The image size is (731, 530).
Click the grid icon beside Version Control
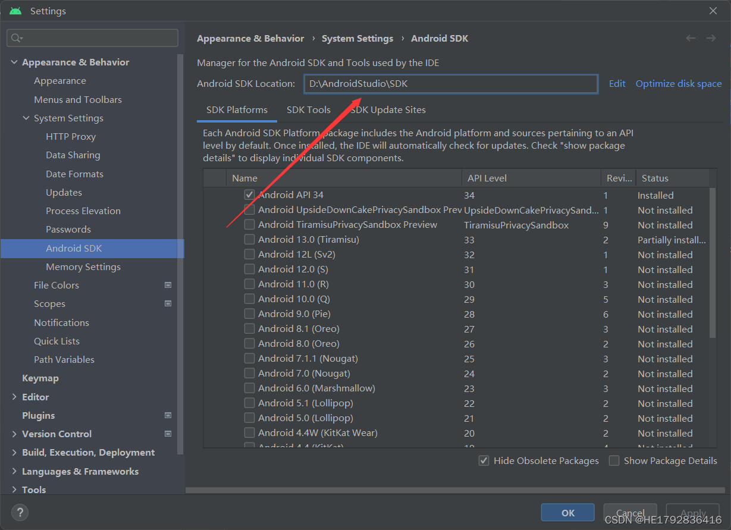(x=167, y=434)
